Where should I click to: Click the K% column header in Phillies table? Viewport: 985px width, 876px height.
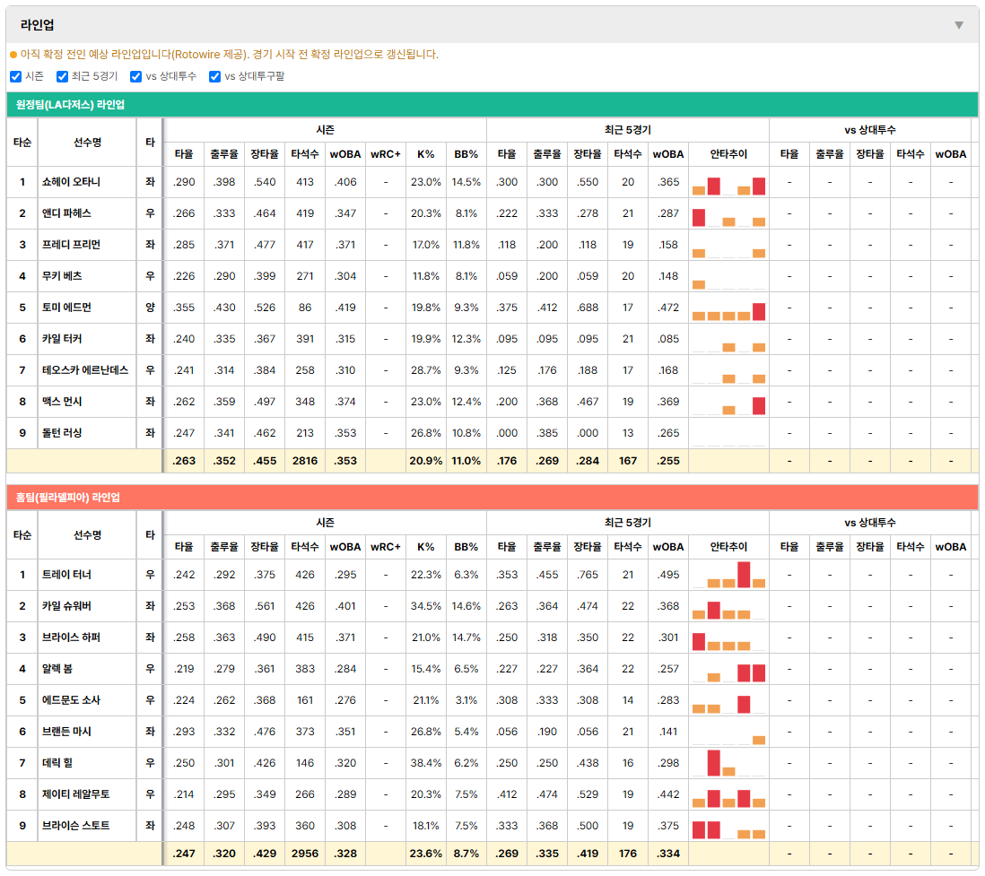425,547
